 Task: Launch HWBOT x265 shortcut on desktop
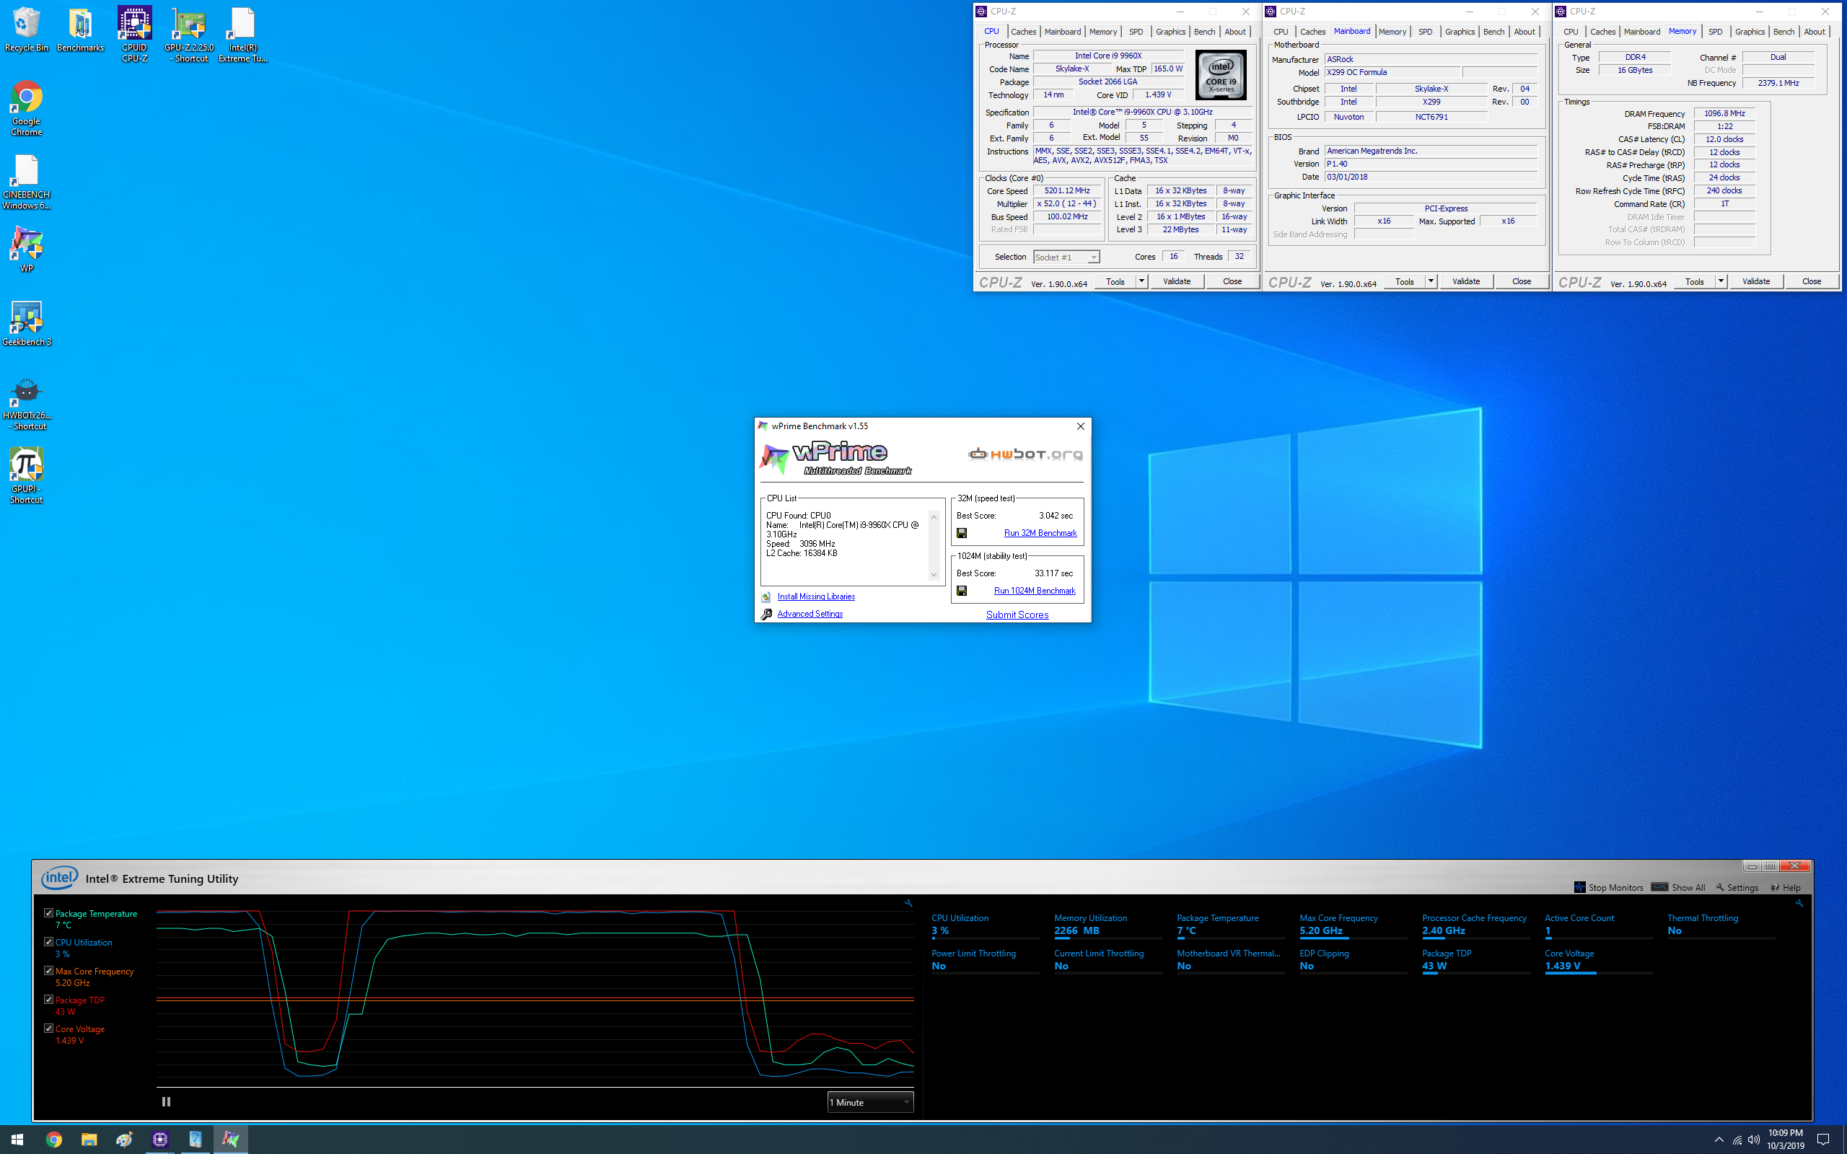coord(26,403)
